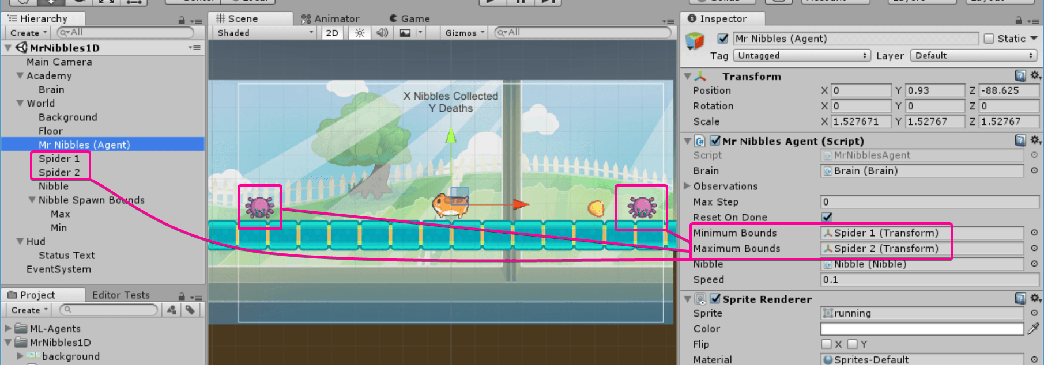
Task: Open the Untagged tag dropdown
Action: [801, 56]
